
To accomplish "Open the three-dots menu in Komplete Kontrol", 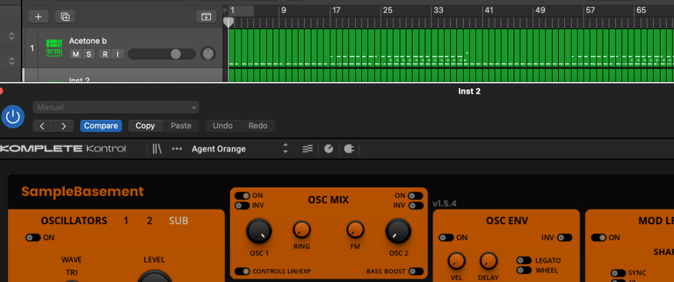I will [177, 149].
